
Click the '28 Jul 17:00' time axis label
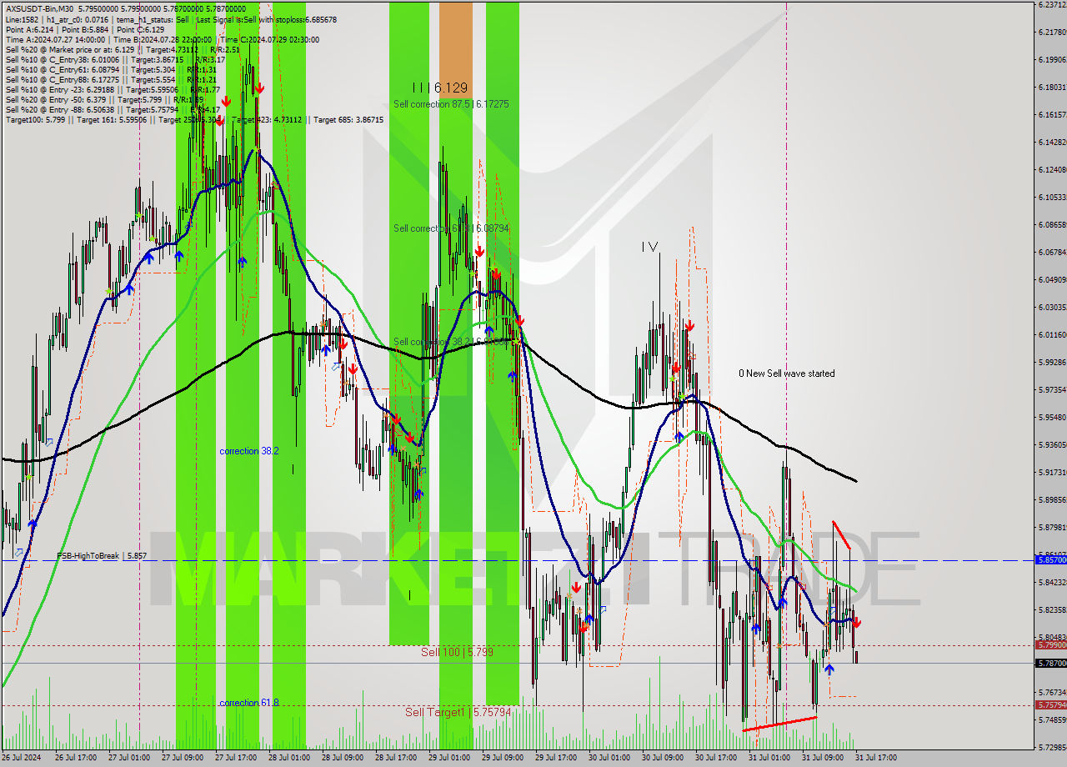click(x=395, y=758)
